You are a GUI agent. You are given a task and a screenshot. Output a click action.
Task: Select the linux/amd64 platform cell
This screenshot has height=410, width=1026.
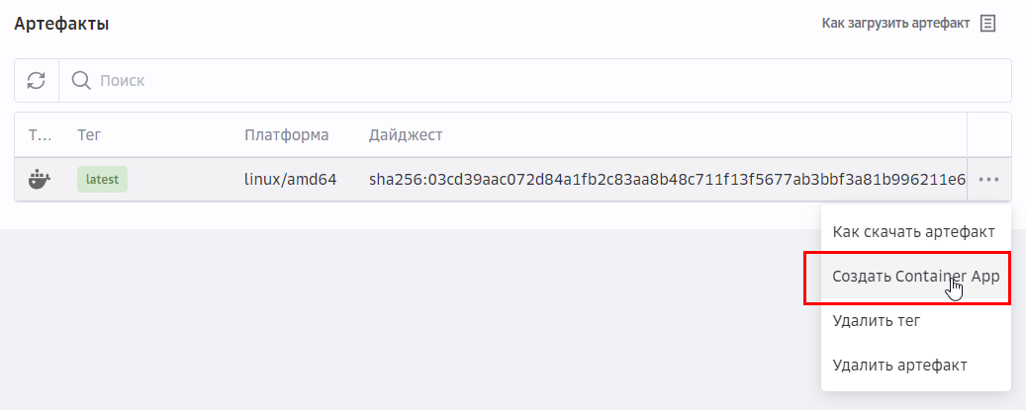[290, 180]
